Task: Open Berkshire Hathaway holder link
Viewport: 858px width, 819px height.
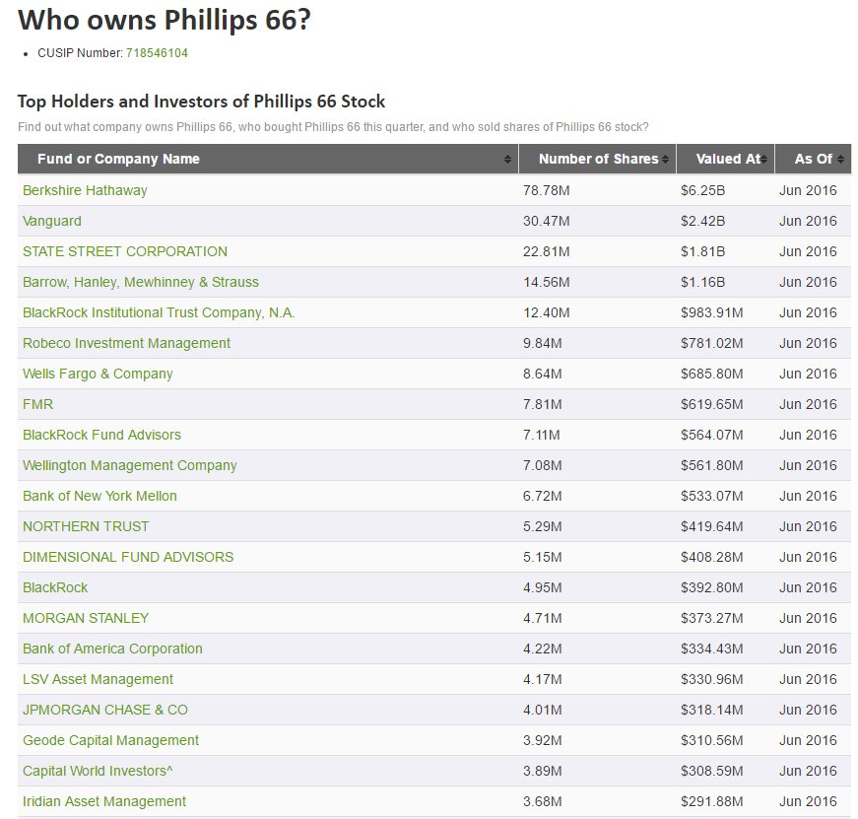Action: click(85, 190)
